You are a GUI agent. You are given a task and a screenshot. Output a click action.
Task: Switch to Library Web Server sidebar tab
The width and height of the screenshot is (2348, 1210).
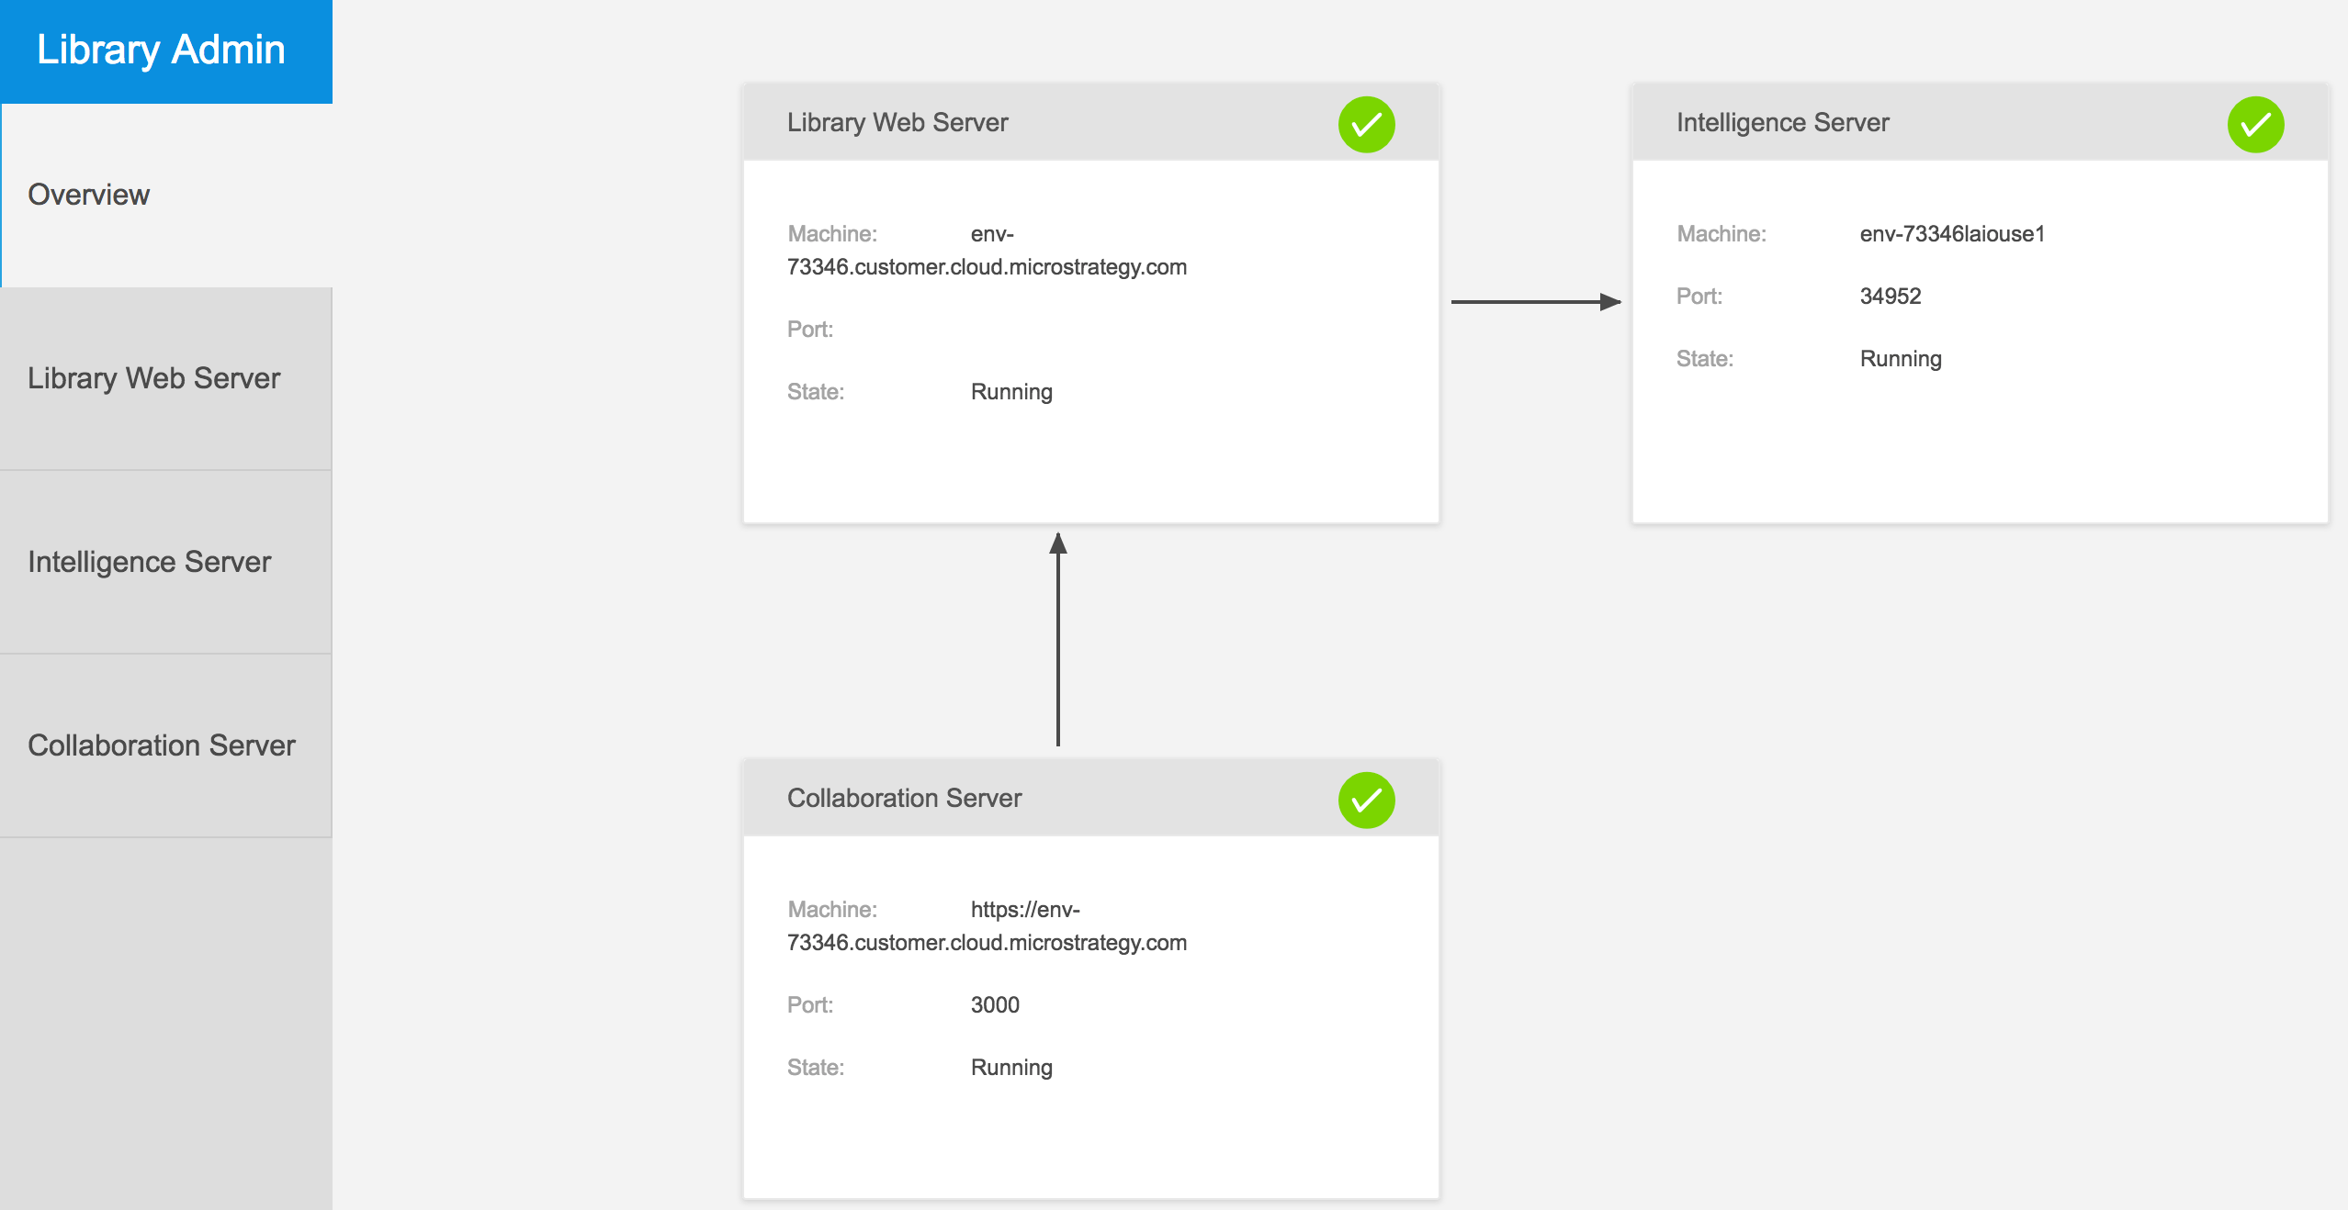tap(153, 378)
